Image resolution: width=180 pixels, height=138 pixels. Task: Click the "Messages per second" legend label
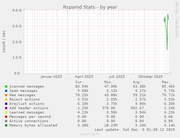coord(30,117)
